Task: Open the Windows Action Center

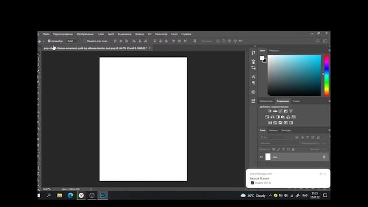Action: (325, 195)
